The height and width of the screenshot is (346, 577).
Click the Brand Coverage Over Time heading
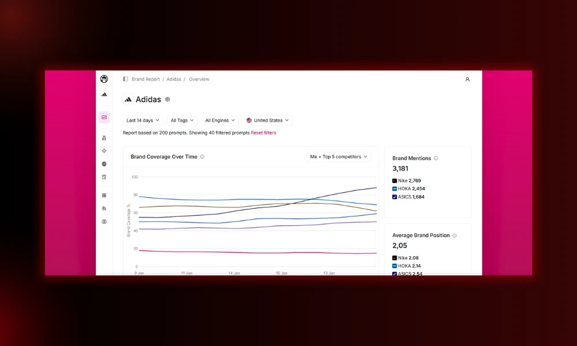[164, 157]
